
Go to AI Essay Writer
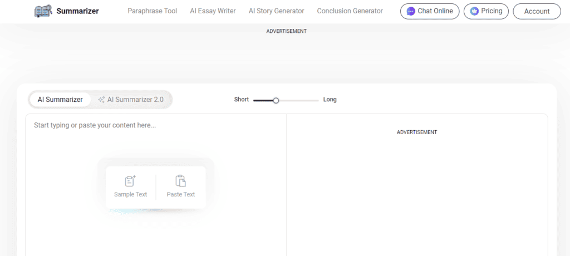pyautogui.click(x=213, y=11)
